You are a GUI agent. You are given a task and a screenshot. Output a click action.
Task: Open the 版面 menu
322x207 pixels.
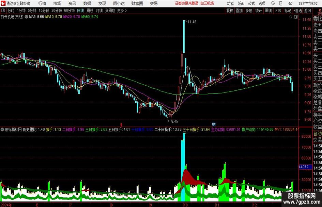(241, 3)
